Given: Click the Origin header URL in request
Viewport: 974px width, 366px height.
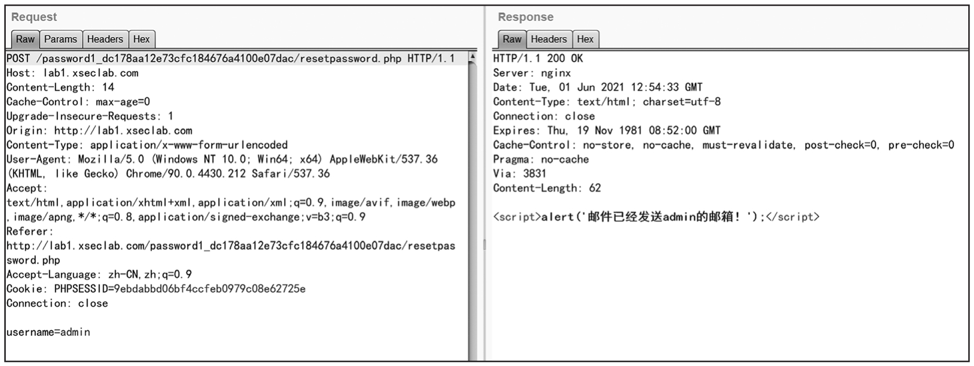Looking at the screenshot, I should pyautogui.click(x=123, y=131).
